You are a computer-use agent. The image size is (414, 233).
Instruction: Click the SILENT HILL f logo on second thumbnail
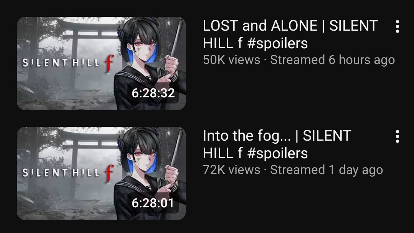[68, 173]
